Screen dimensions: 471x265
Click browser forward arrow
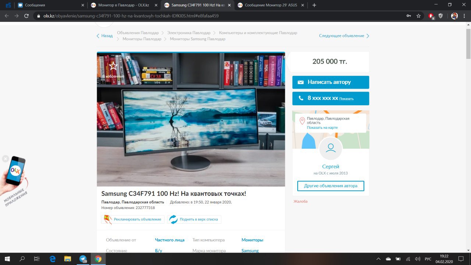[x=17, y=16]
